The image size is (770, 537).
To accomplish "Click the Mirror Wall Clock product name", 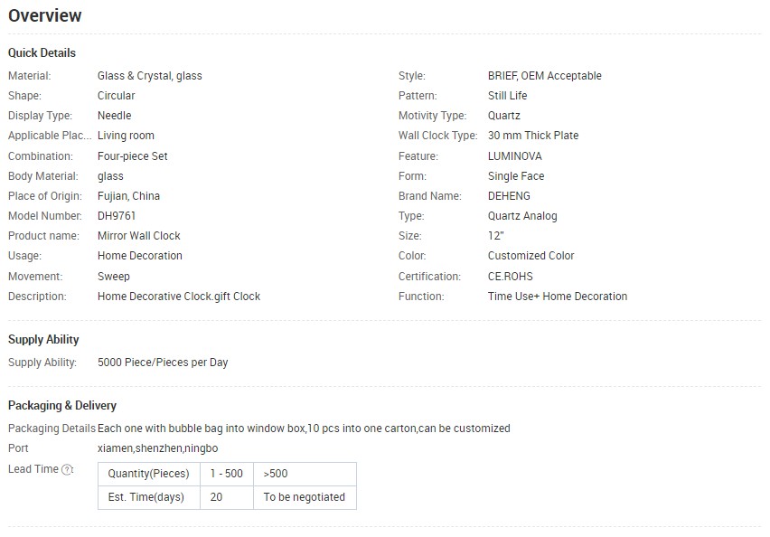I will [139, 236].
